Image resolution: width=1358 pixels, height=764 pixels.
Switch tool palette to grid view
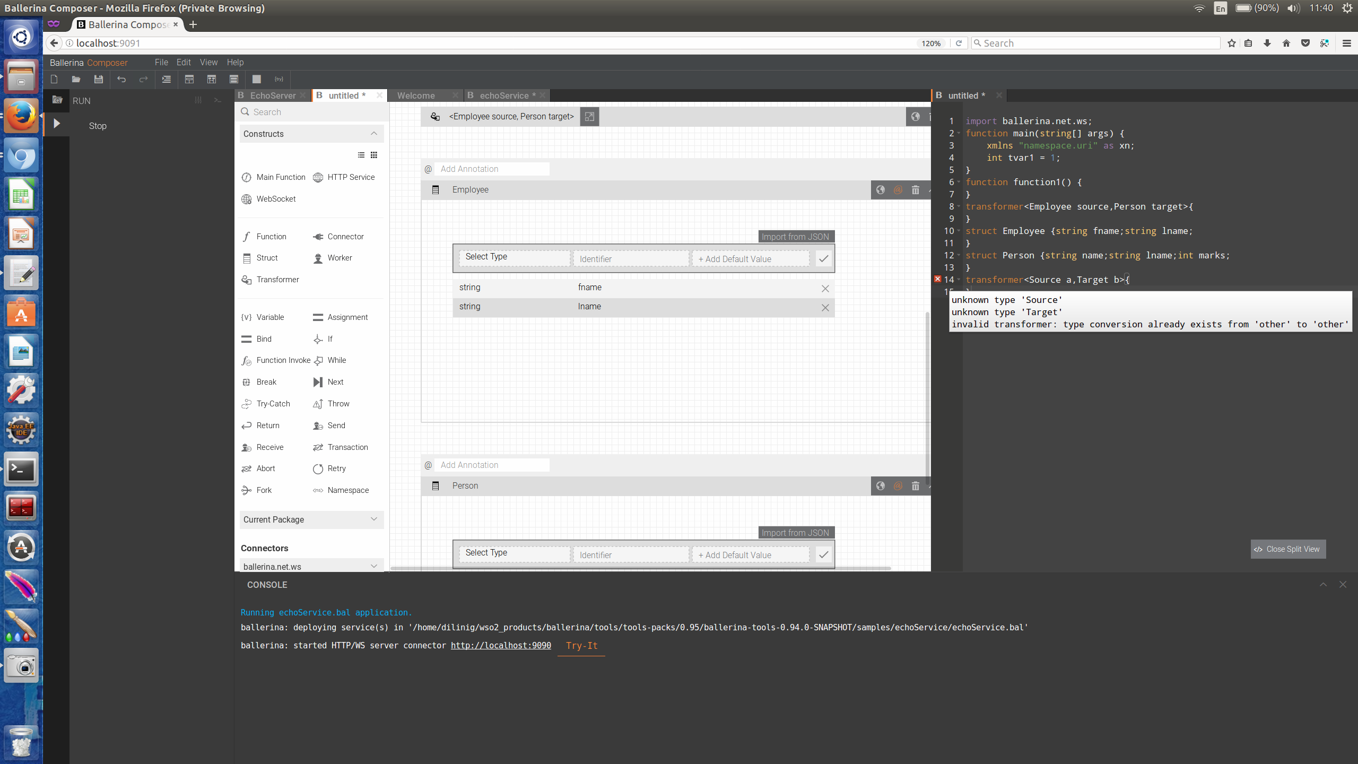pos(374,155)
